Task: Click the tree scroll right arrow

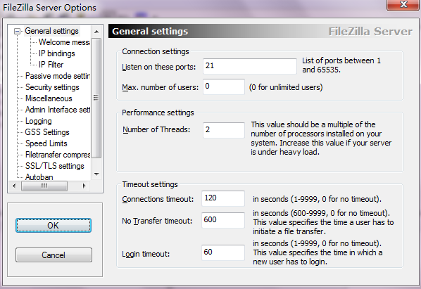Action: [x=84, y=186]
